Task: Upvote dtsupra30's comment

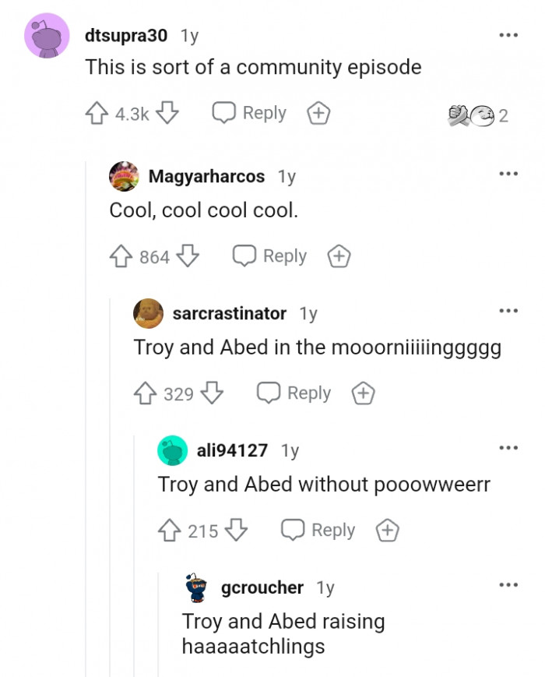Action: 97,112
